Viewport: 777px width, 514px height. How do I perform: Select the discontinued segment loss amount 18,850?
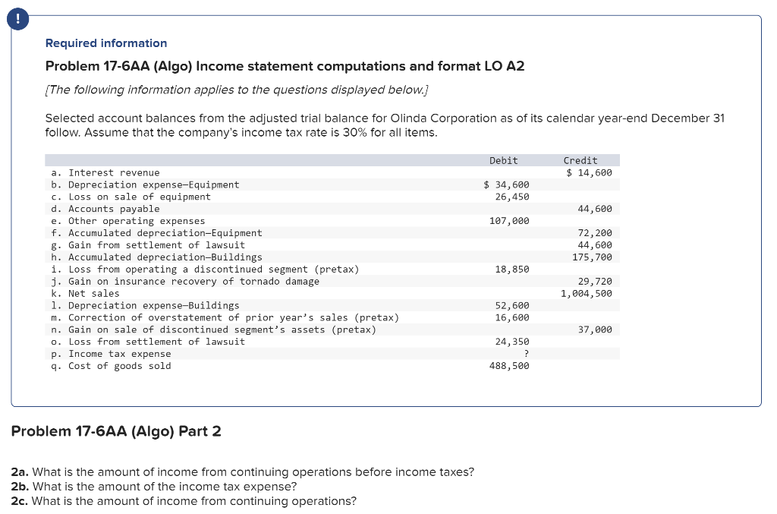(x=511, y=269)
